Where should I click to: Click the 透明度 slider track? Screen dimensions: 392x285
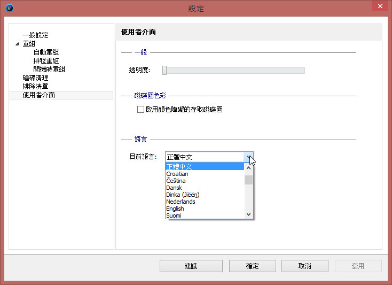[x=234, y=71]
